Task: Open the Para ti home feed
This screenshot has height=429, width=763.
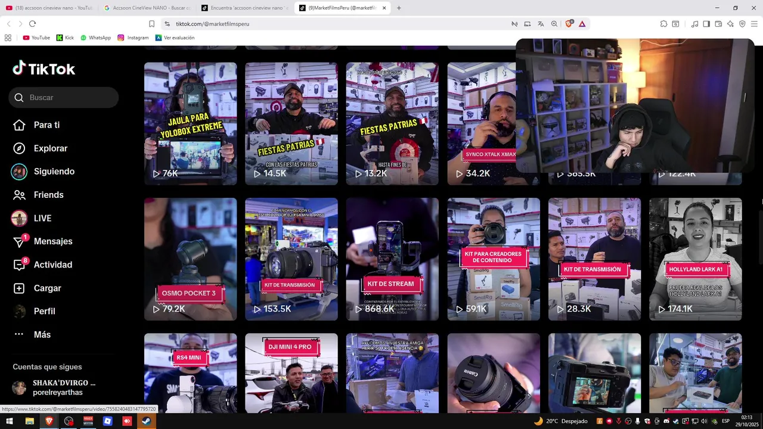Action: pos(37,125)
